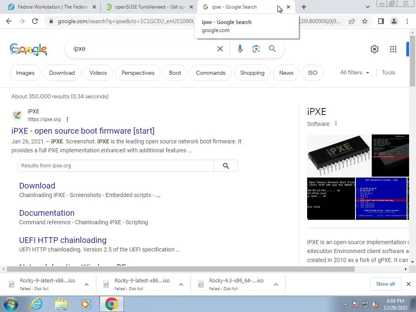Open the search Tools button
The image size is (416, 312).
pos(388,72)
